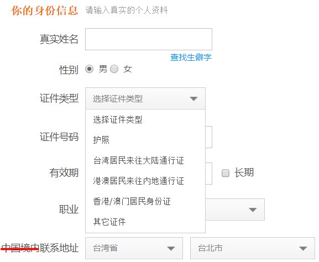Click the 有效期 date field edge
319x262 pixels.
point(209,174)
